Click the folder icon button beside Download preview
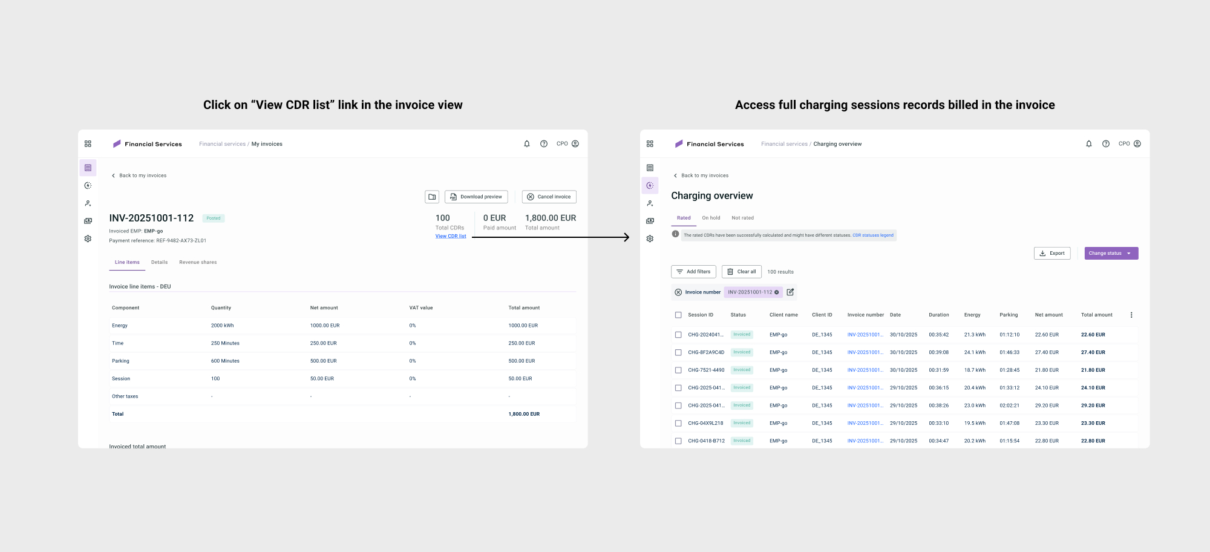The image size is (1210, 552). (x=432, y=197)
